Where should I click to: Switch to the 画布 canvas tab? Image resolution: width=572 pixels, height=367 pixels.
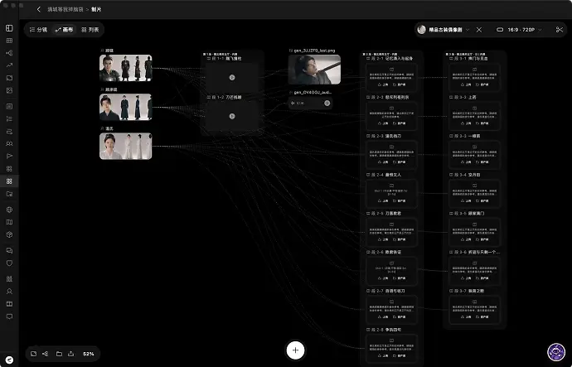(x=64, y=30)
